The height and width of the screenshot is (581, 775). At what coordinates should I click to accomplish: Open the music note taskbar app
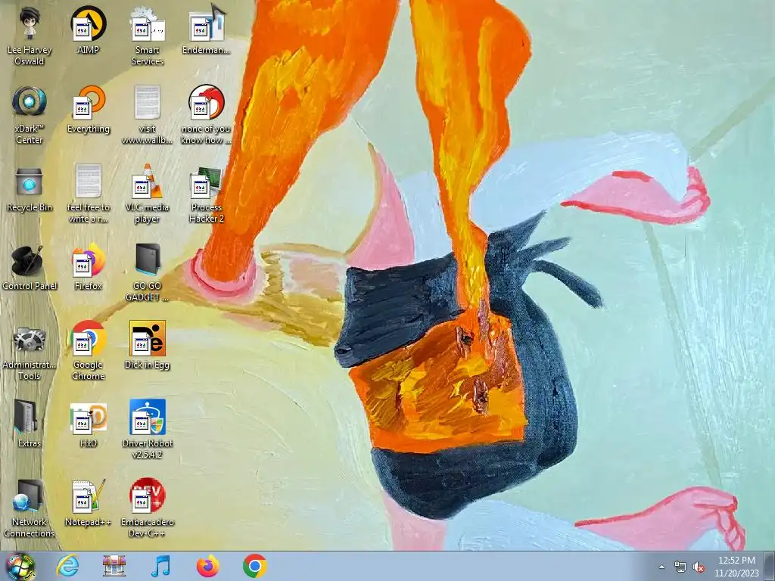pyautogui.click(x=161, y=566)
